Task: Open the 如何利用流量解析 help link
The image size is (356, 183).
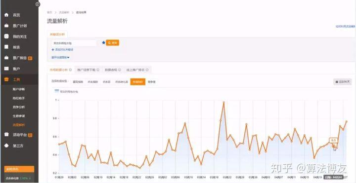Action: coord(345,27)
